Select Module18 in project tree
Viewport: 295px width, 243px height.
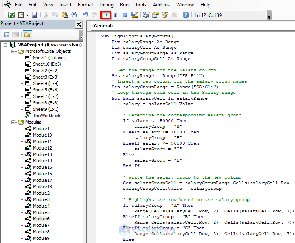pyautogui.click(x=42, y=187)
